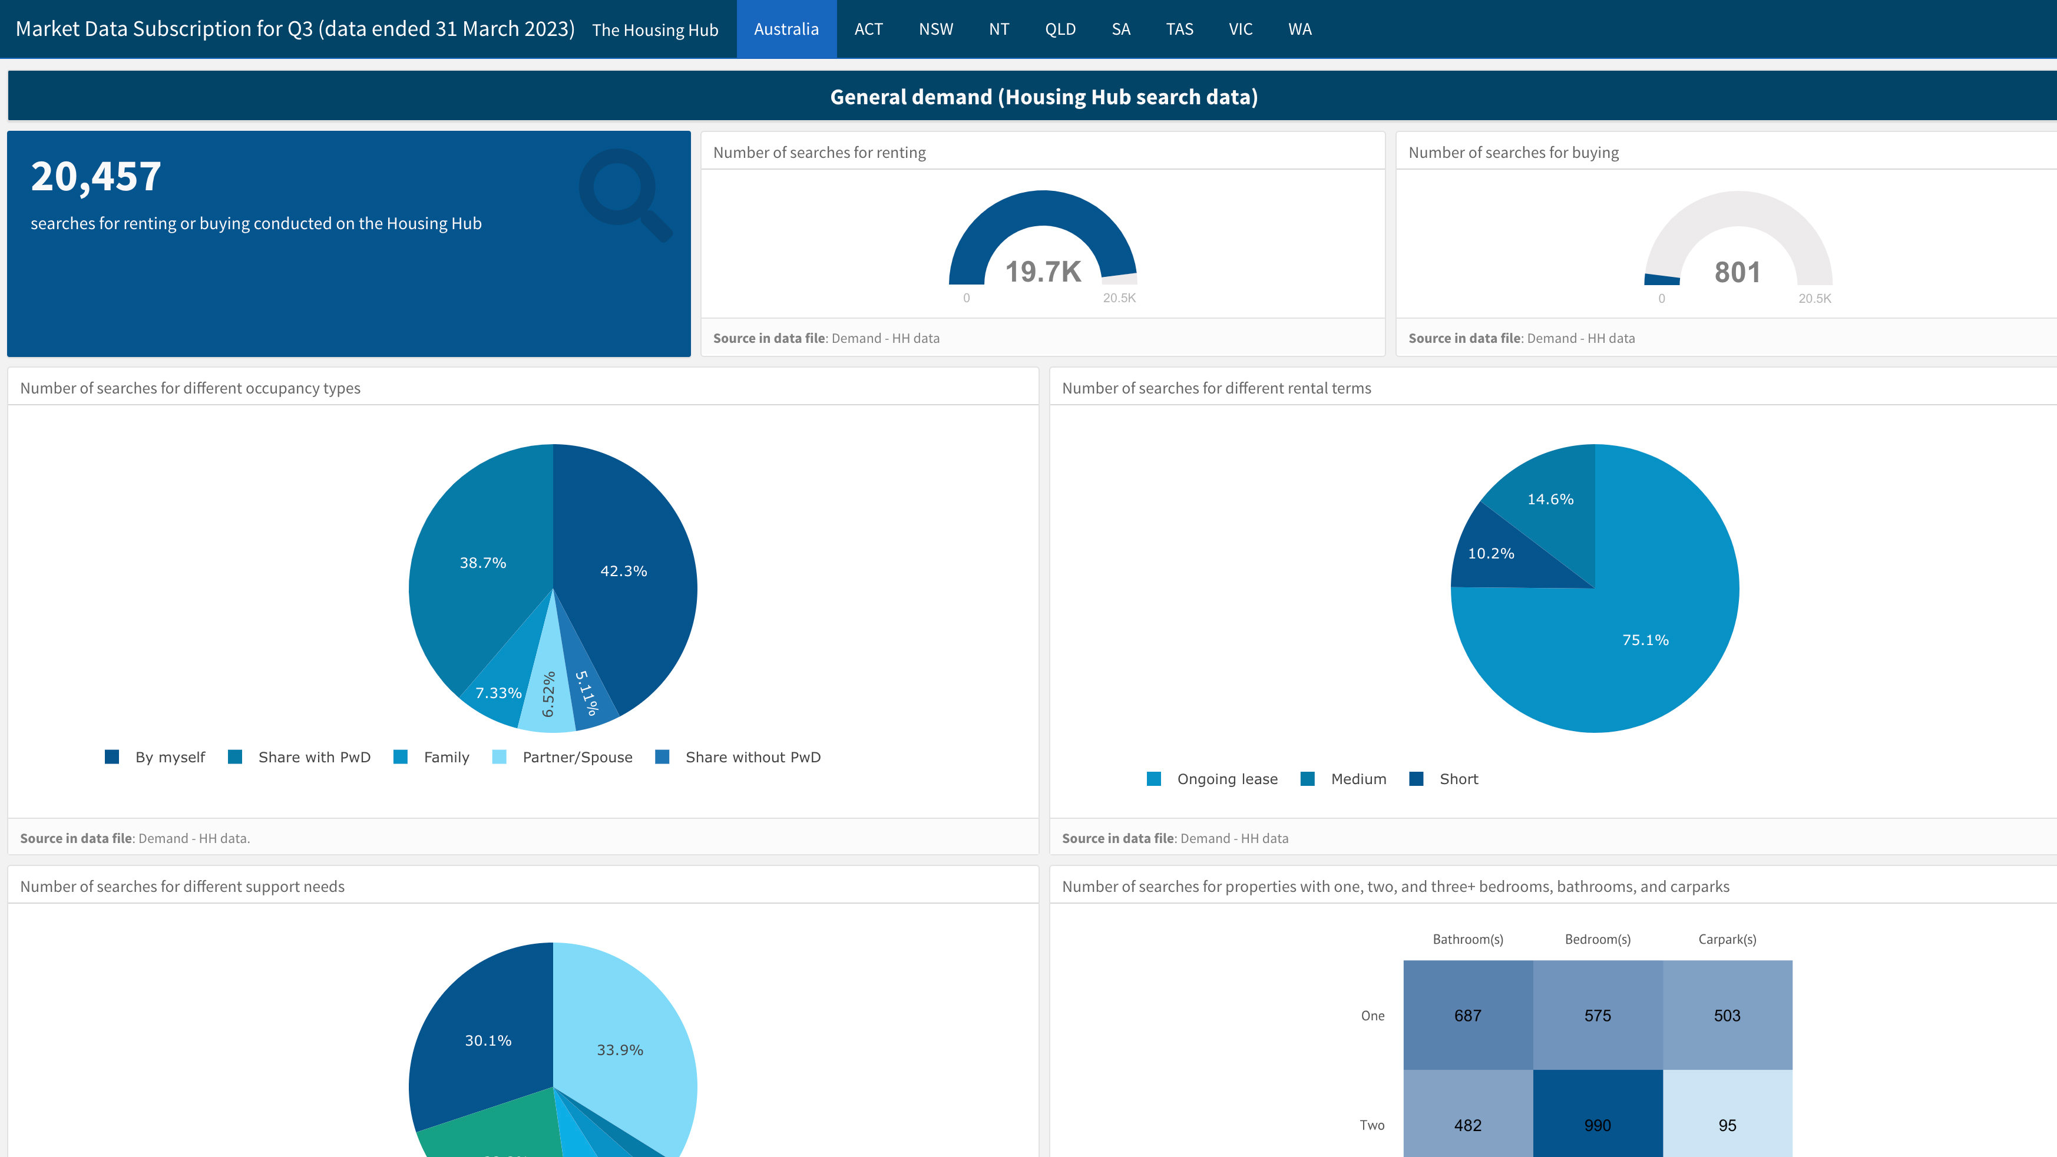
Task: Click the 42.3% pie slice
Action: tap(631, 559)
